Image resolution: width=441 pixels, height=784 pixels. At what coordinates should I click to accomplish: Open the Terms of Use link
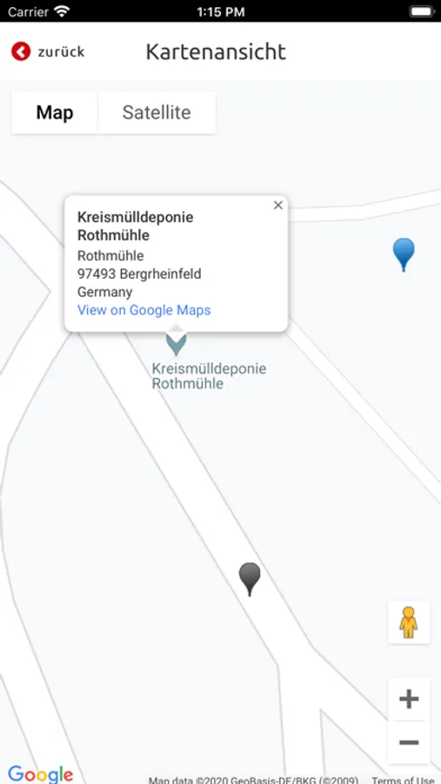(403, 780)
